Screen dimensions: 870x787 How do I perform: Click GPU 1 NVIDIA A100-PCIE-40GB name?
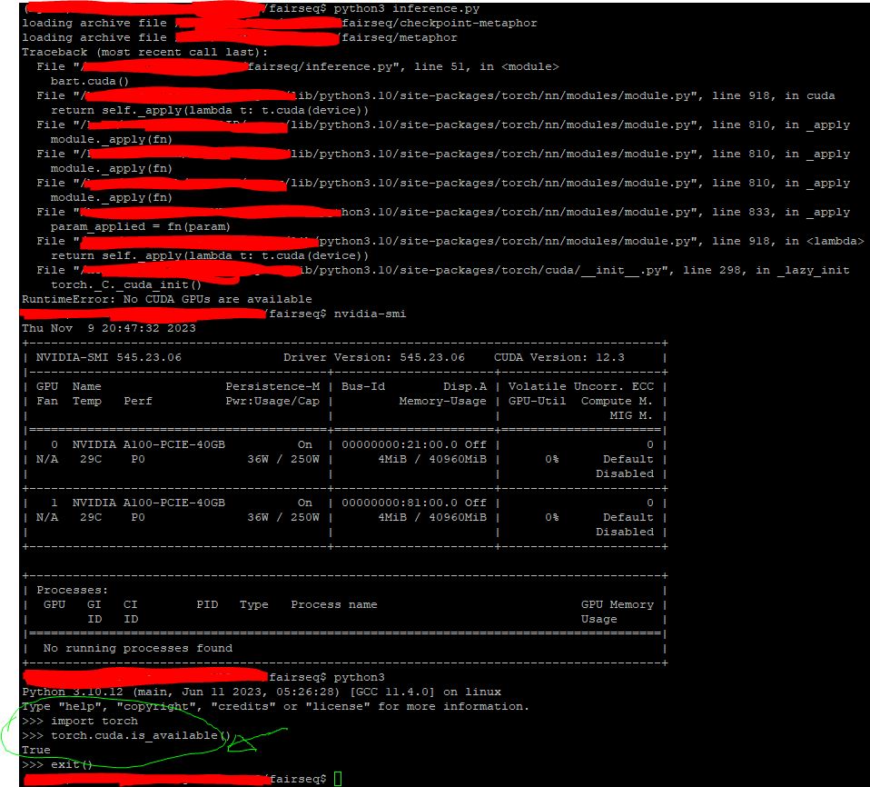148,503
